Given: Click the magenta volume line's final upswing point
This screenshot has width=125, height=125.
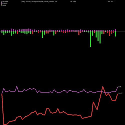Looking at the screenshot, I should [117, 87].
